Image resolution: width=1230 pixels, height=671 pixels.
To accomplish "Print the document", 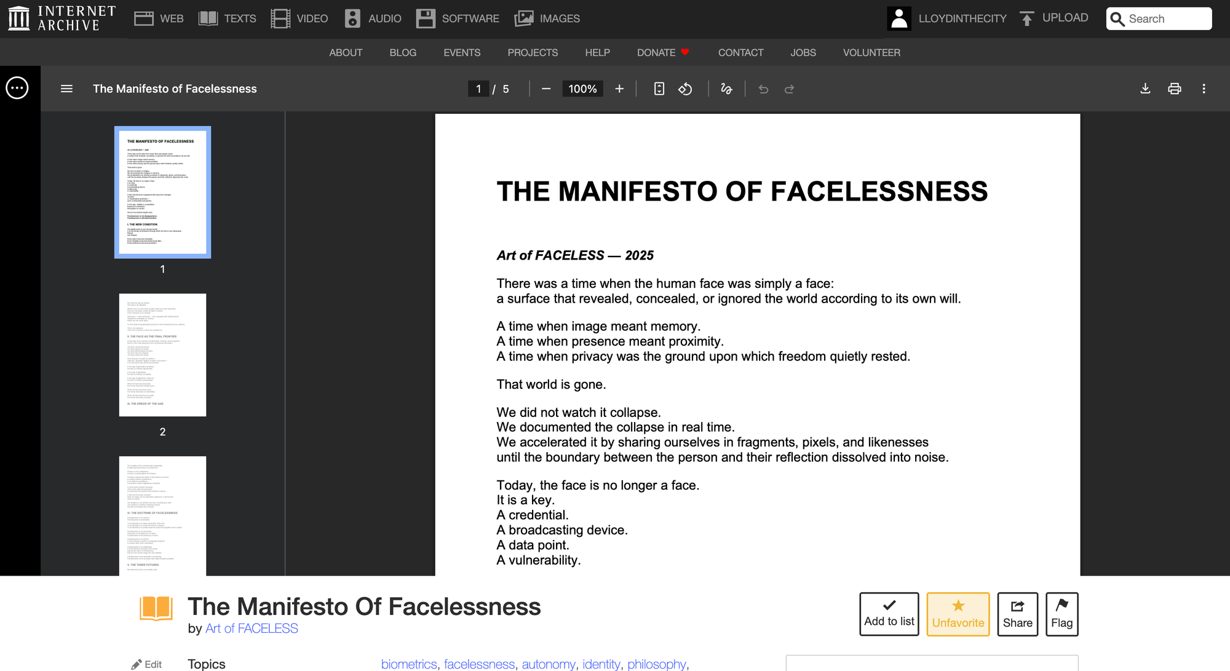I will point(1174,89).
